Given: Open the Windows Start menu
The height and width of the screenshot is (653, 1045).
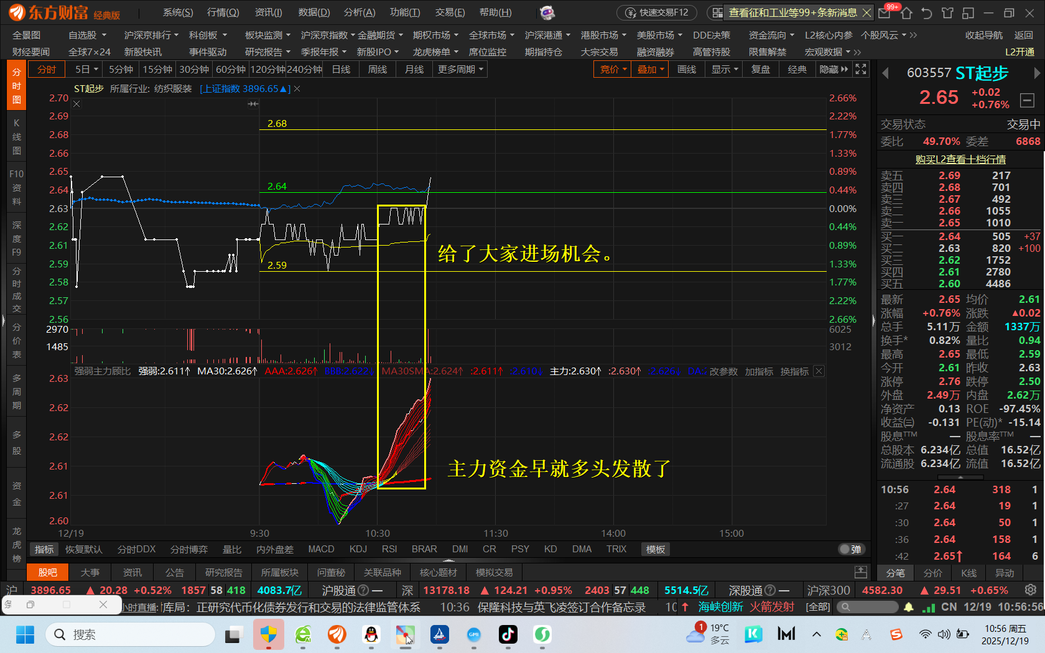Looking at the screenshot, I should pyautogui.click(x=25, y=634).
